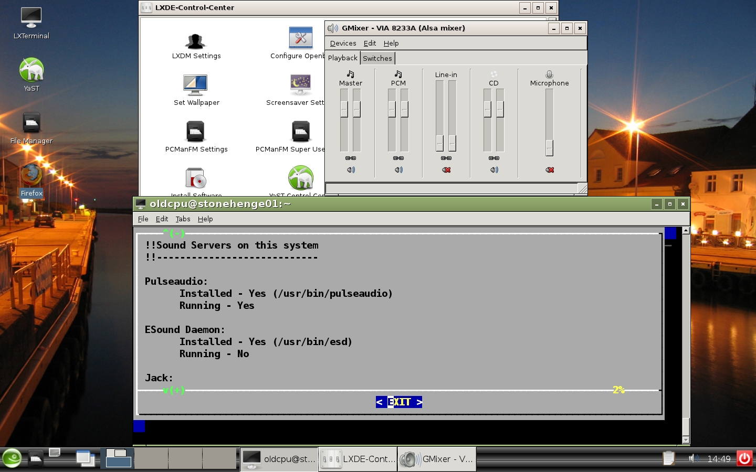
Task: Open the GMixer Edit menu
Action: [x=370, y=43]
